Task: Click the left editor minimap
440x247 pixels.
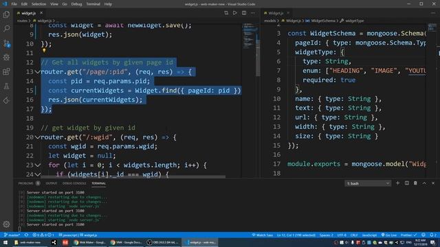Action: point(249,36)
